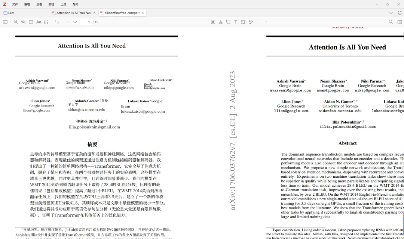Select the underline text tool

coord(221,22)
